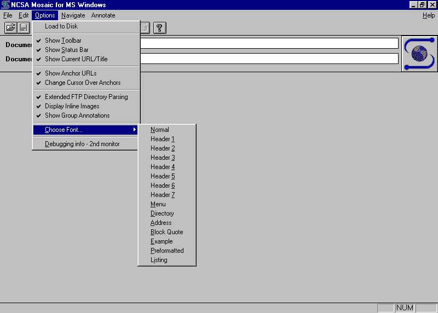This screenshot has width=438, height=313.
Task: Choose Menu font style
Action: pos(167,204)
